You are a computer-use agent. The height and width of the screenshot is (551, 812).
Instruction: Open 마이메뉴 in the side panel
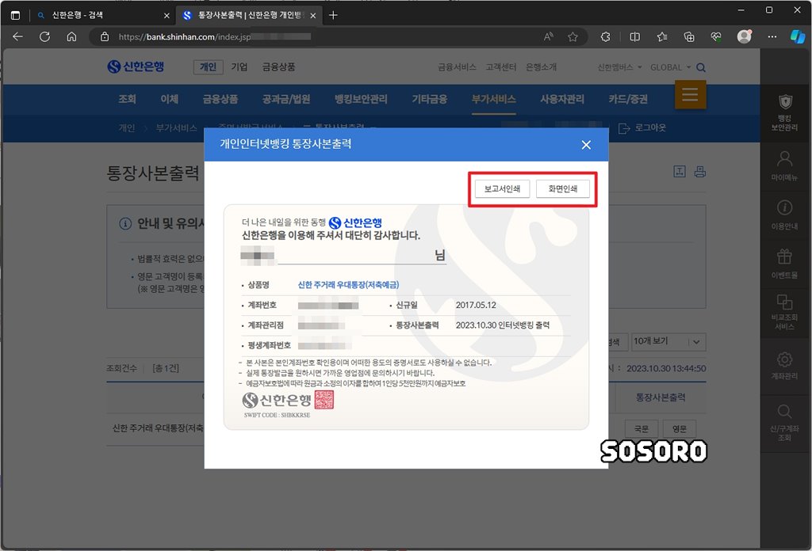click(784, 165)
